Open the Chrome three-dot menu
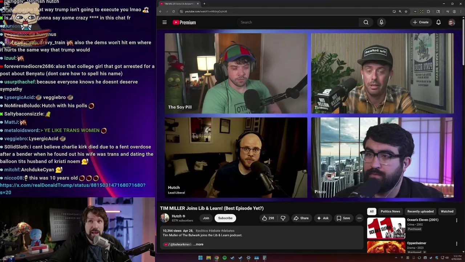Viewport: 465px width, 262px height. (x=461, y=11)
